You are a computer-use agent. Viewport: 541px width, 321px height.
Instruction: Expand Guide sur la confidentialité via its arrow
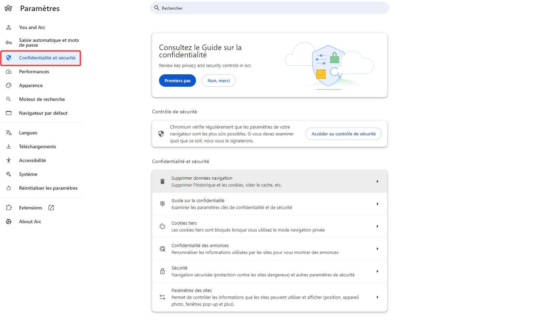click(377, 204)
